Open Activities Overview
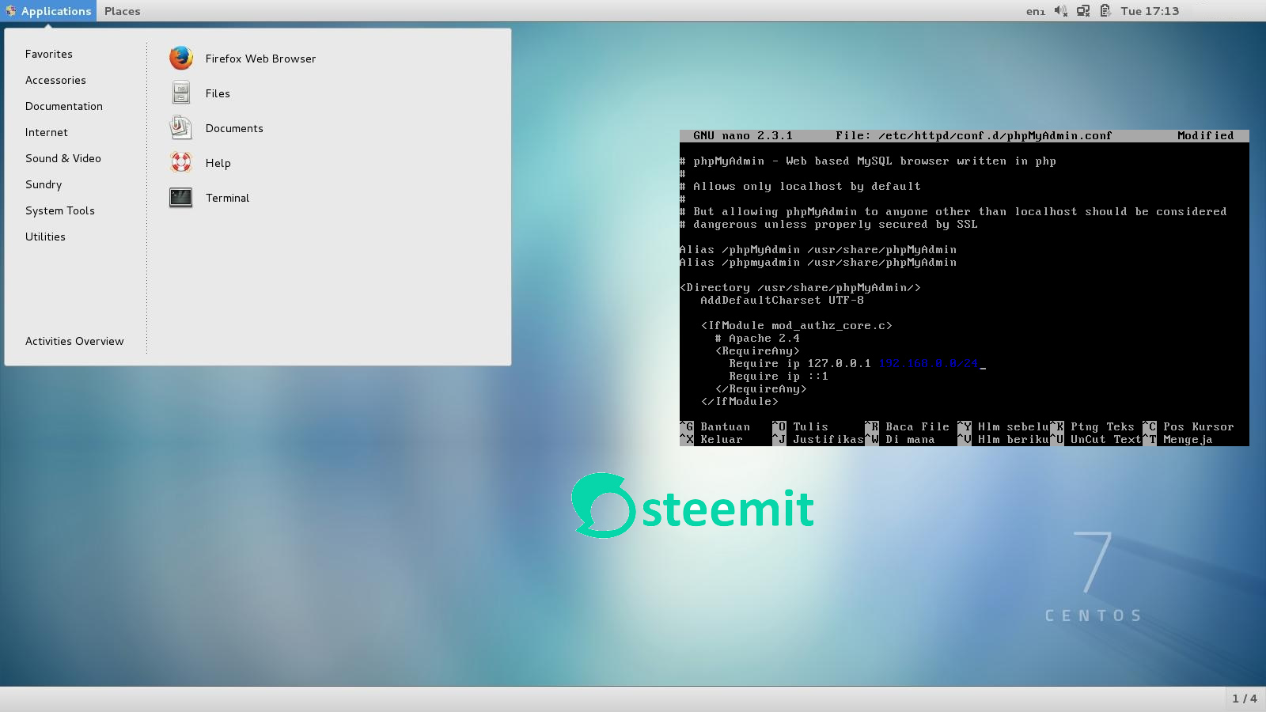Screen dimensions: 1266x712 [x=74, y=341]
